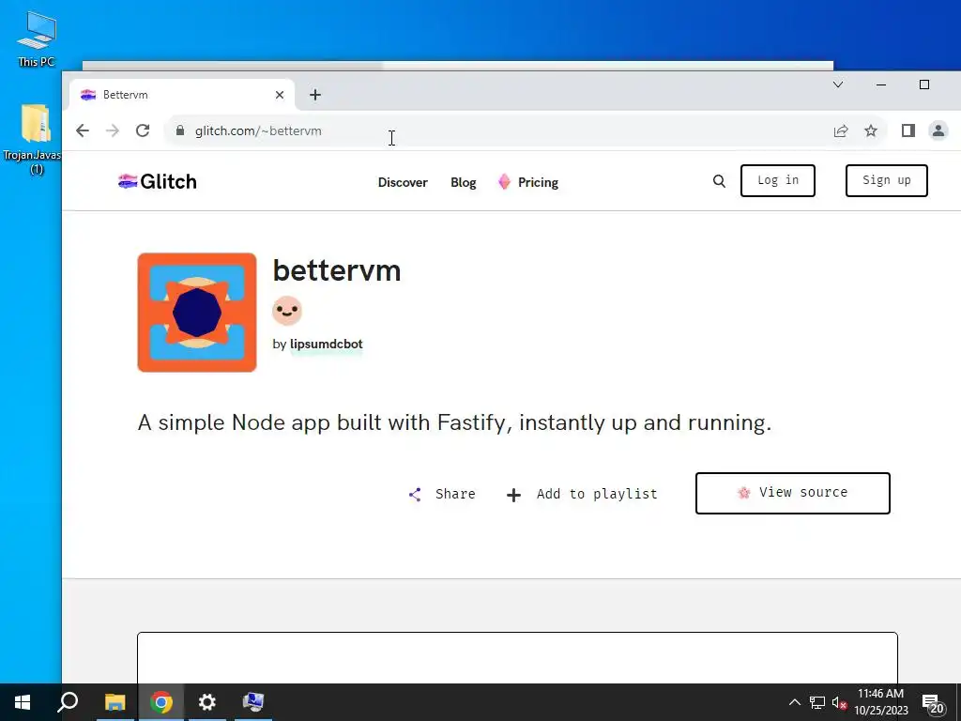Open the Chrome profile avatar menu
This screenshot has height=721, width=961.
point(938,130)
